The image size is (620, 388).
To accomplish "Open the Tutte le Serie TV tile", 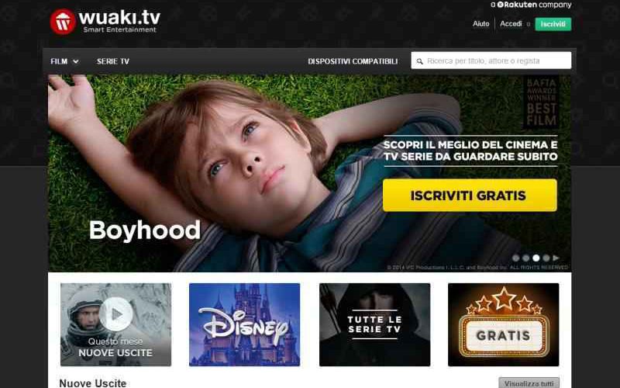I will 374,324.
